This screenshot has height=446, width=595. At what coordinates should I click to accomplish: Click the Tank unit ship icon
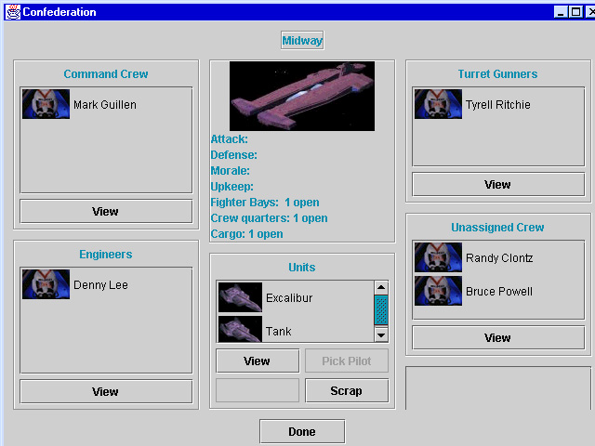[240, 329]
